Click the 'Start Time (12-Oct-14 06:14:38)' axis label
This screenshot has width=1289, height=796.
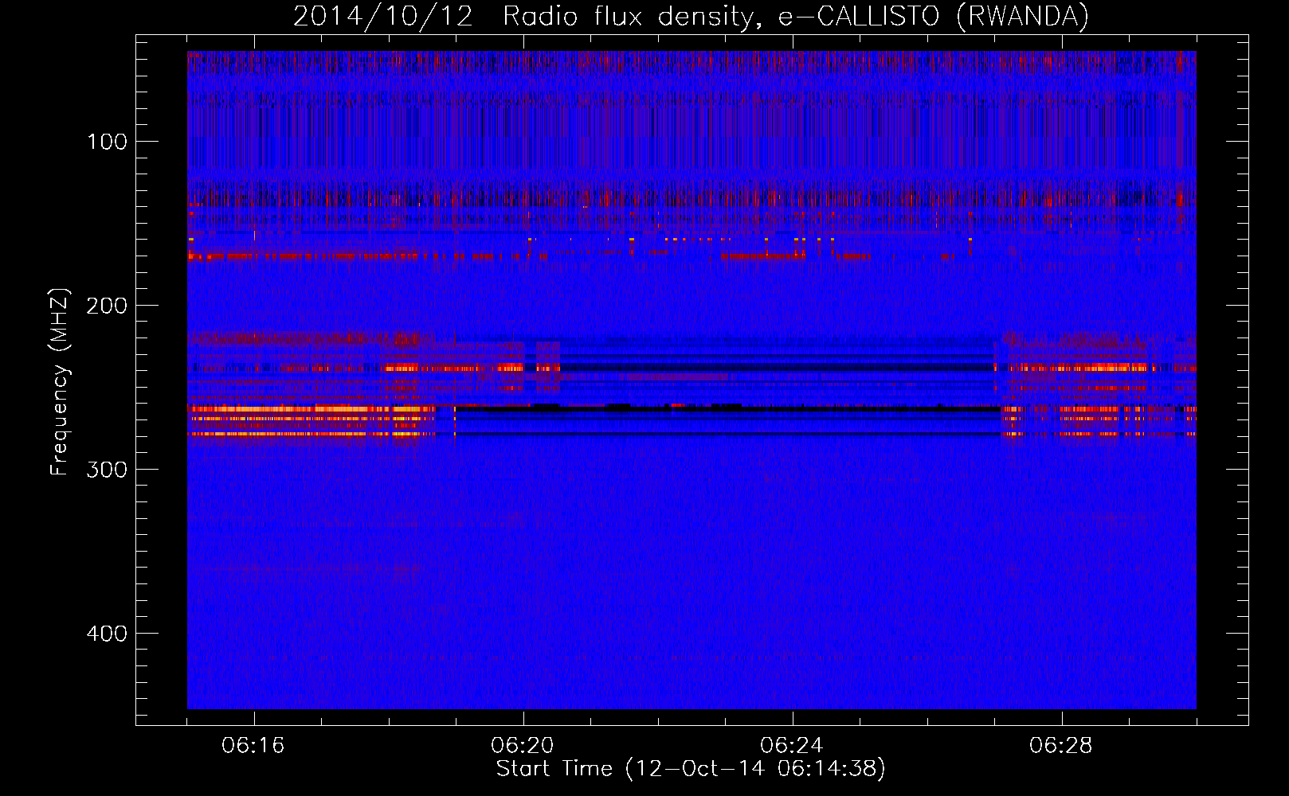pyautogui.click(x=691, y=769)
